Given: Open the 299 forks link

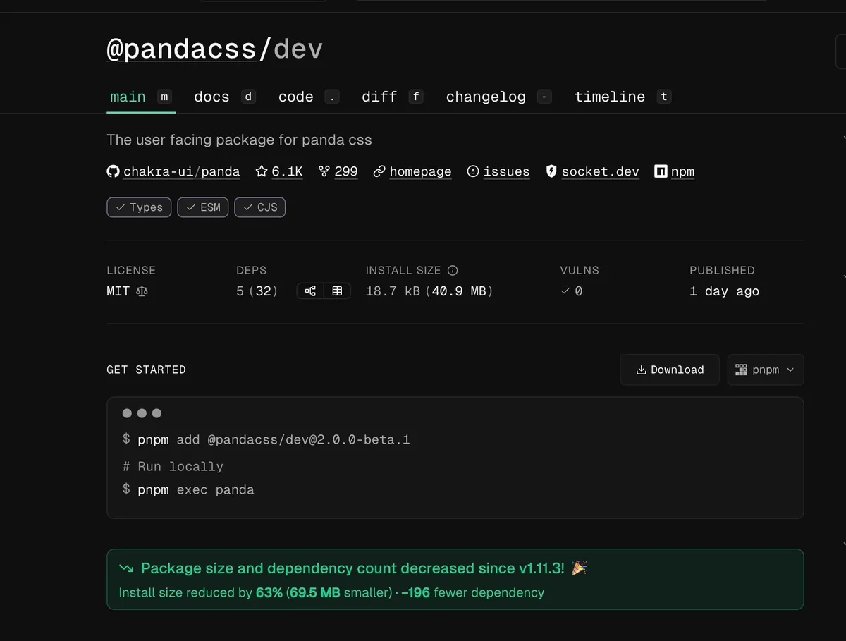Looking at the screenshot, I should pos(346,171).
